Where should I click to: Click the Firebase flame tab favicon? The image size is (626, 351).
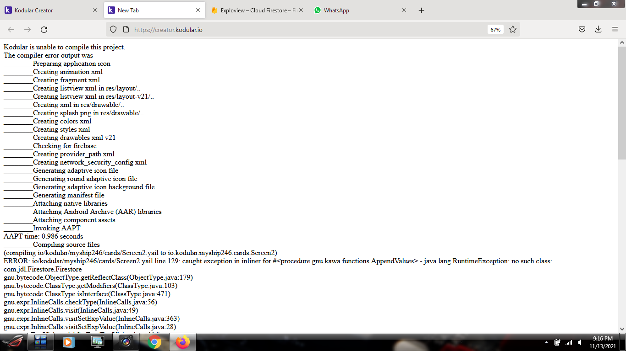[x=214, y=10]
